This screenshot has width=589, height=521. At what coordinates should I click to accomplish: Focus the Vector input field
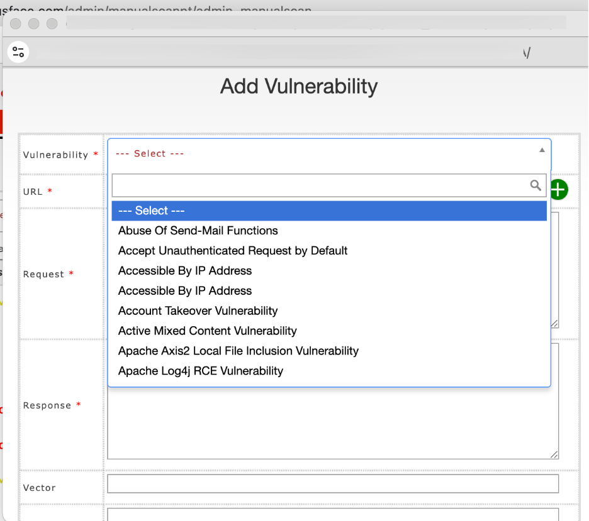coord(332,484)
